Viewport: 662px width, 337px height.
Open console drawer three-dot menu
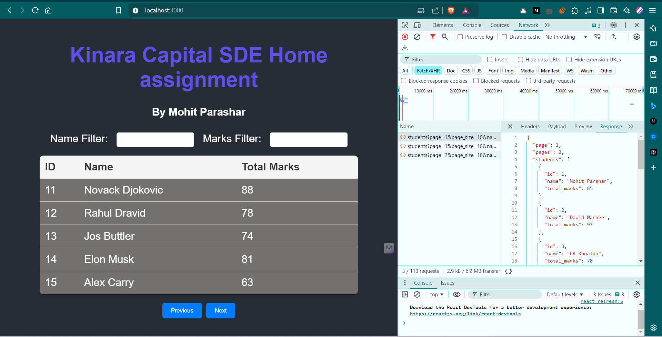[405, 283]
